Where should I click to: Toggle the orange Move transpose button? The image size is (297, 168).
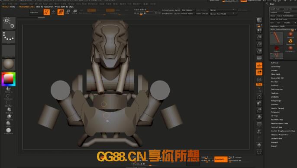[x=61, y=12]
